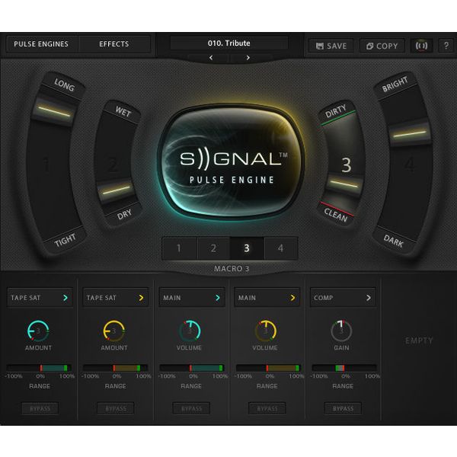457x457 pixels.
Task: Click the first Tape Sat range slider
Action: coord(40,368)
